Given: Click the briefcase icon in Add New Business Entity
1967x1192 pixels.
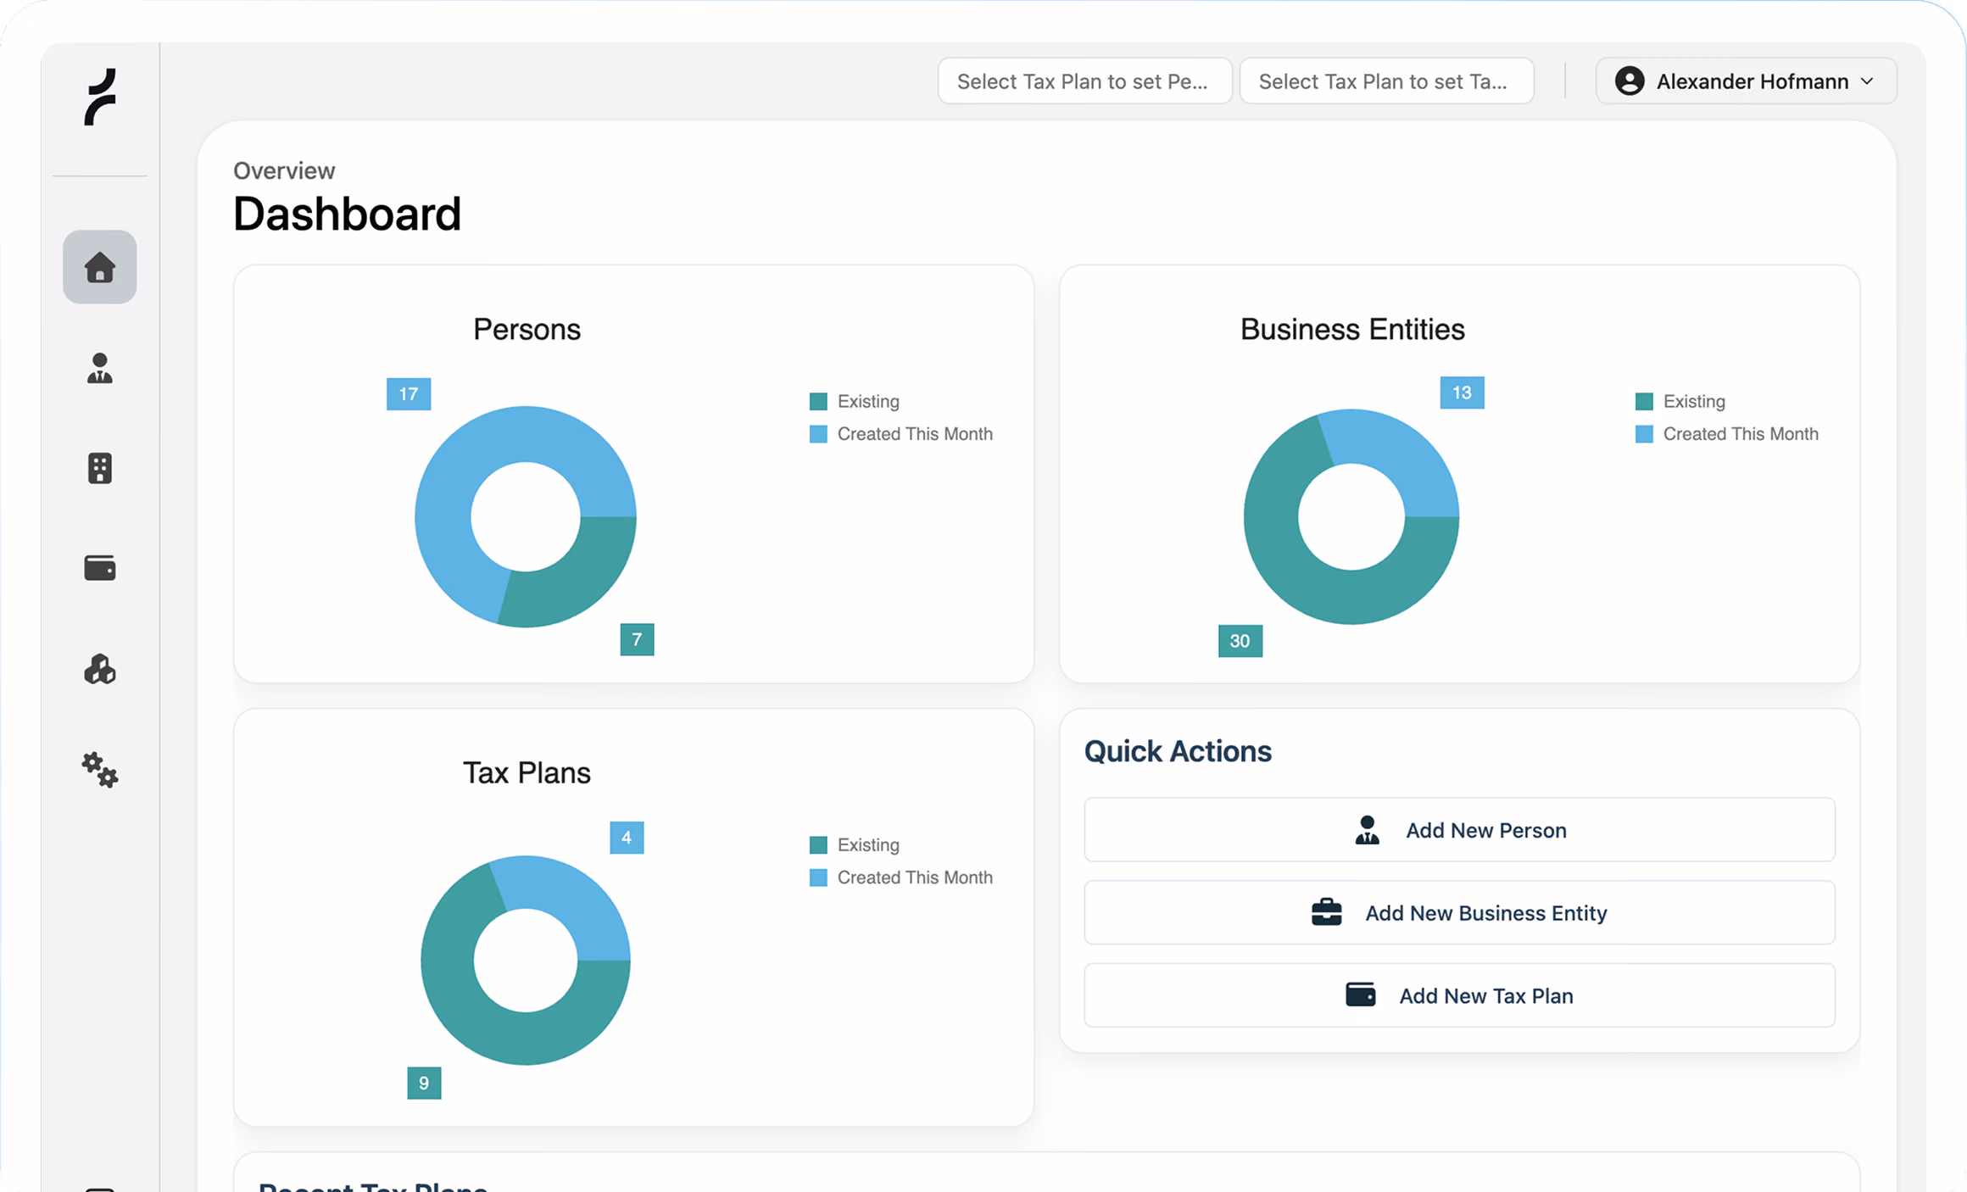Looking at the screenshot, I should 1326,912.
